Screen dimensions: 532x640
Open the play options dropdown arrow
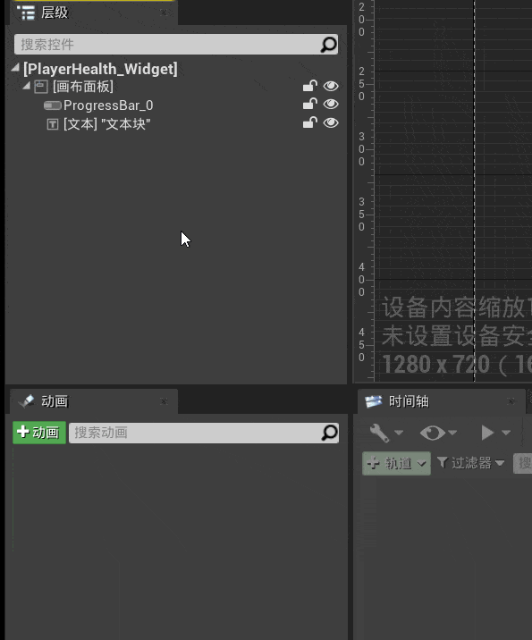[x=506, y=433]
